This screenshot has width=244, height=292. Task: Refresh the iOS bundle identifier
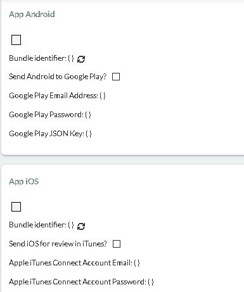pos(81,226)
